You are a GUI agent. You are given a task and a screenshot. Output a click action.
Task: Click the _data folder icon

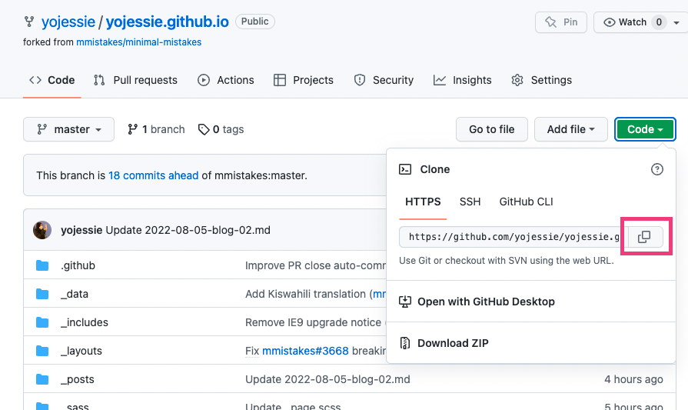click(x=42, y=294)
